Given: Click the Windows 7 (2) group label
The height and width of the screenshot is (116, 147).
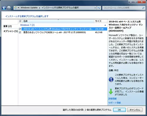Looking at the screenshot, I should pos(27,25).
